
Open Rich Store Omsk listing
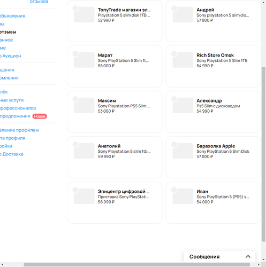[214, 66]
